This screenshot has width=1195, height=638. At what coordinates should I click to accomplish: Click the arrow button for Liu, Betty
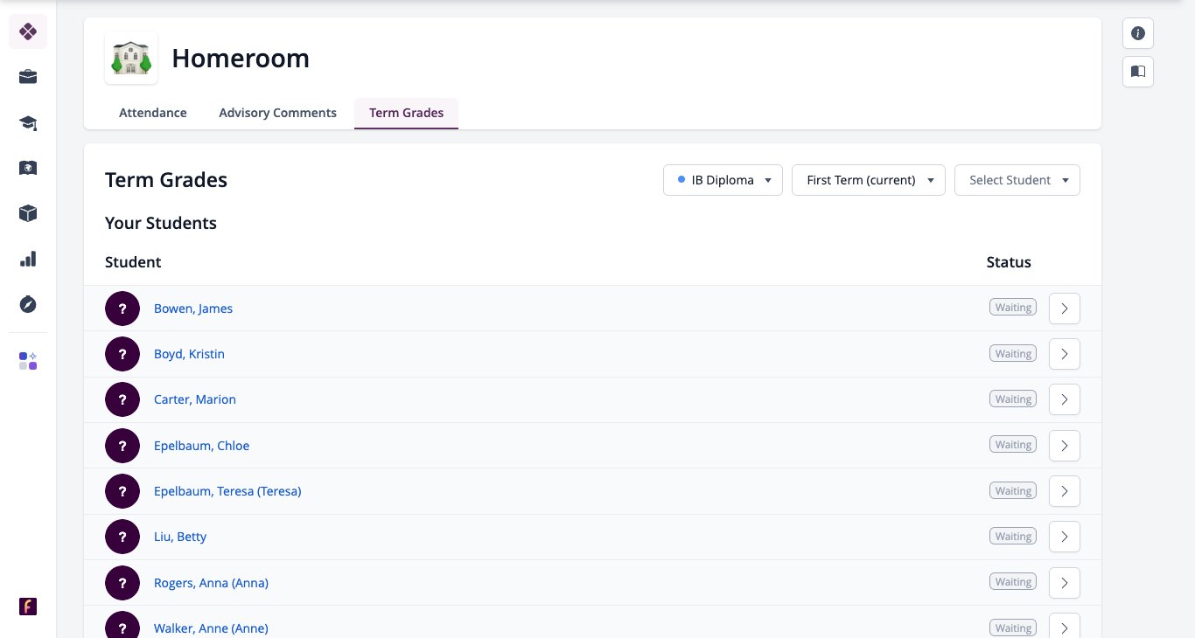1065,537
